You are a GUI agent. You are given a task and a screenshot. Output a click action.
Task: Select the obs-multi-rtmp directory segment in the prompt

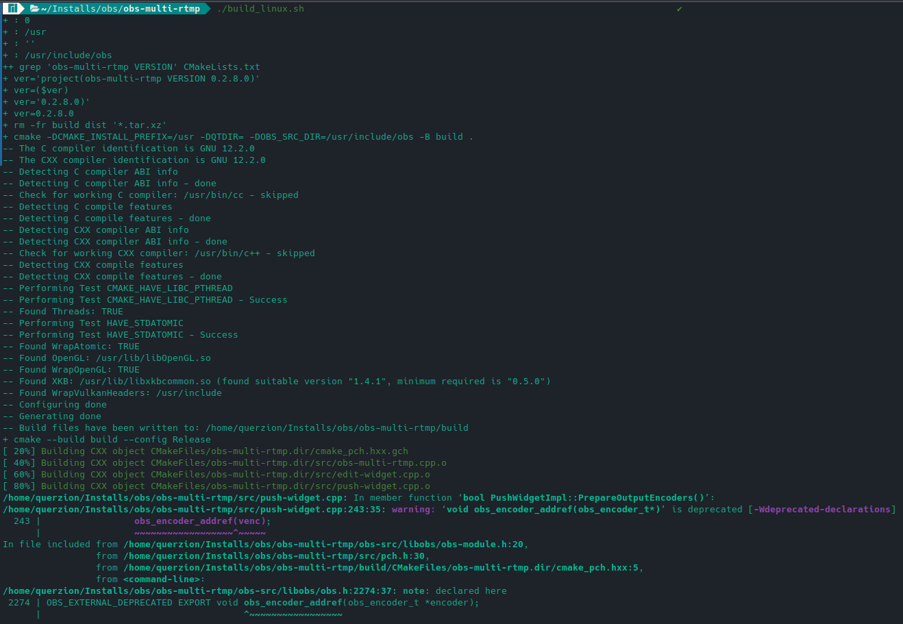tap(162, 8)
